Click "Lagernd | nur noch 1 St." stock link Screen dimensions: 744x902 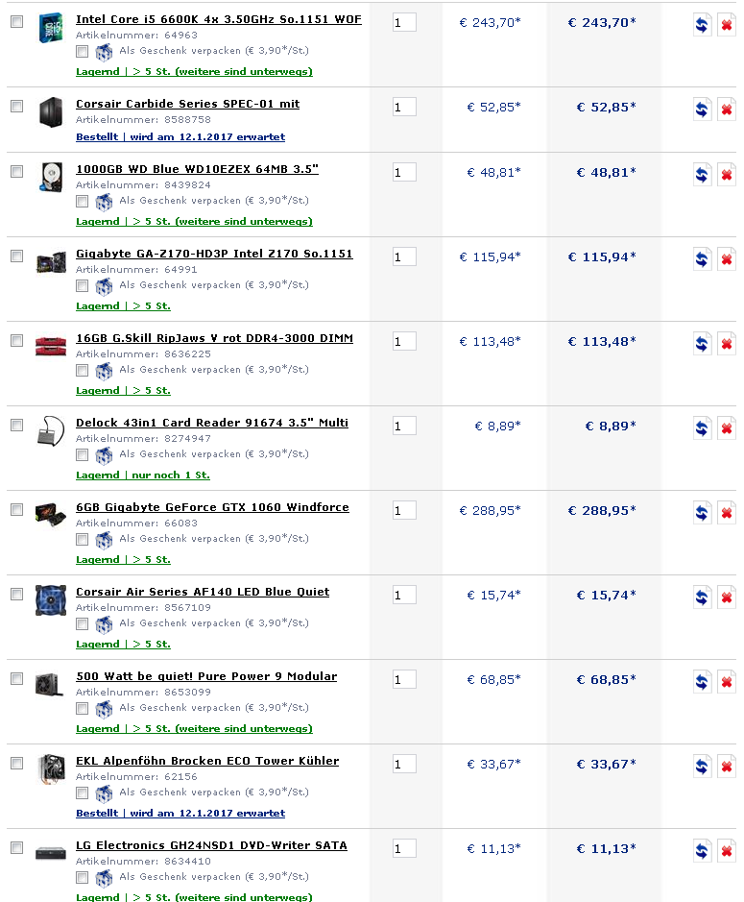142,475
